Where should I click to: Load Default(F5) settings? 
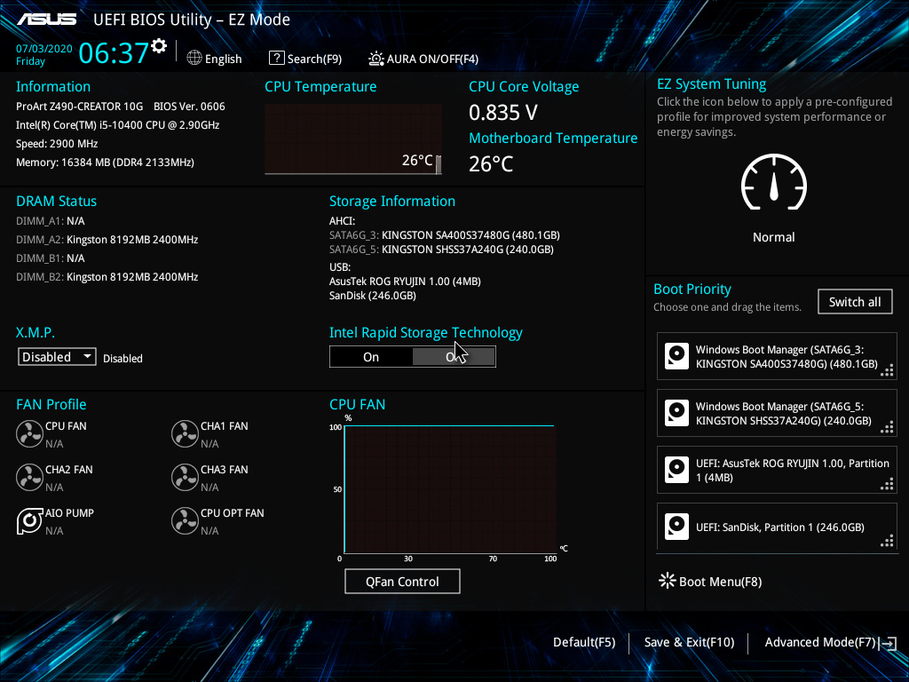pyautogui.click(x=584, y=642)
